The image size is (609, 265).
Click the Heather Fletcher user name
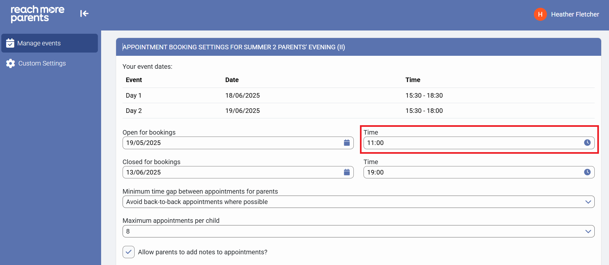[x=575, y=14]
